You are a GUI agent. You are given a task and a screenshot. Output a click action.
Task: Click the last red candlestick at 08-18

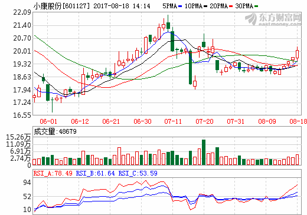pos(297,54)
